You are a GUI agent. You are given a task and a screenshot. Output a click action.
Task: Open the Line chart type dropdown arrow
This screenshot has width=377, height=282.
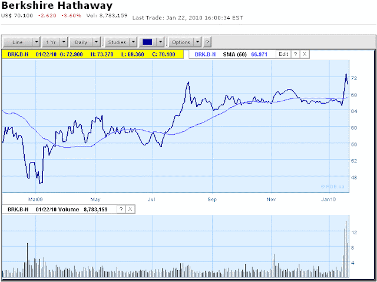37,42
